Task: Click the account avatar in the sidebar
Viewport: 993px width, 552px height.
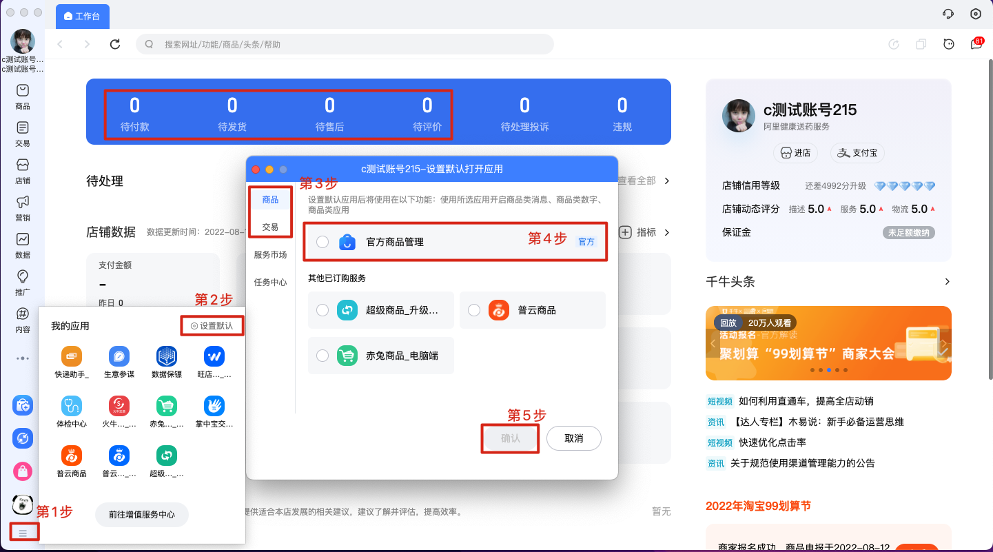Action: (x=23, y=41)
